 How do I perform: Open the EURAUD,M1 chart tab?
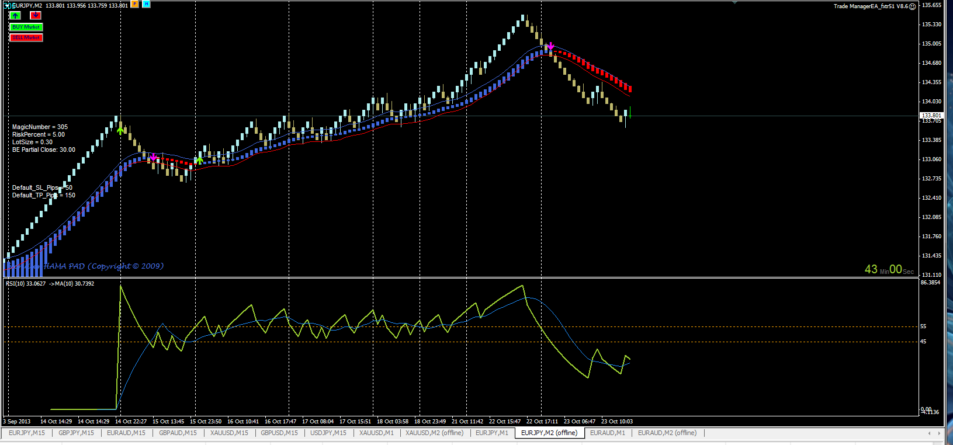[608, 433]
